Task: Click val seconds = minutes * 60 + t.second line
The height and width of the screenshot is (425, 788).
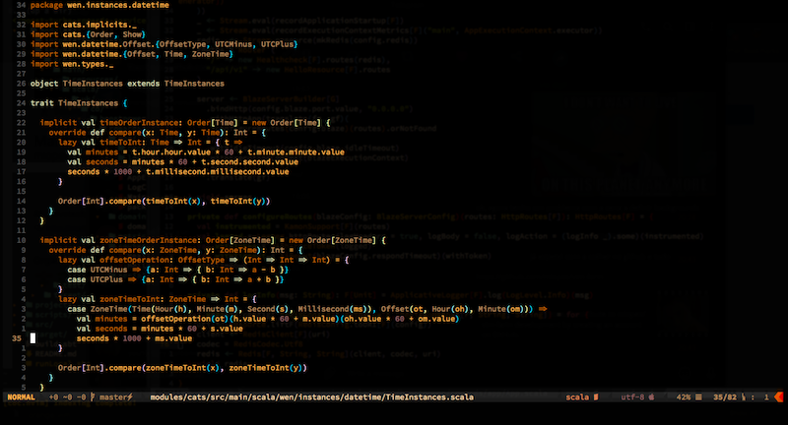Action: click(183, 161)
